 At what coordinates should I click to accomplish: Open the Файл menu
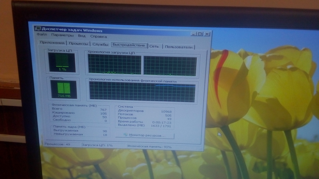(41, 35)
